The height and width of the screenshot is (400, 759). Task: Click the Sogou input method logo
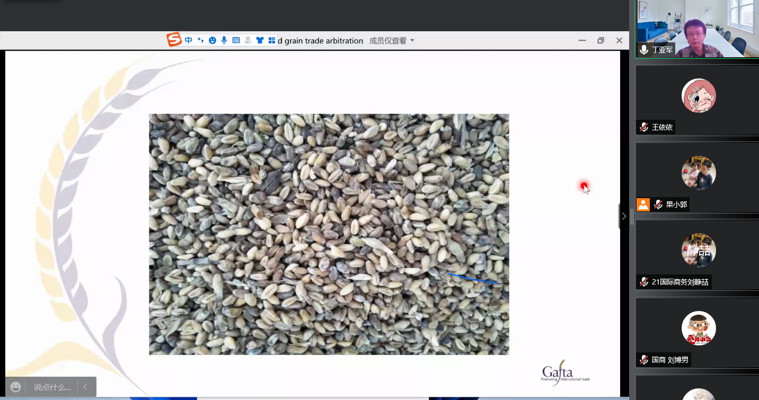point(174,40)
